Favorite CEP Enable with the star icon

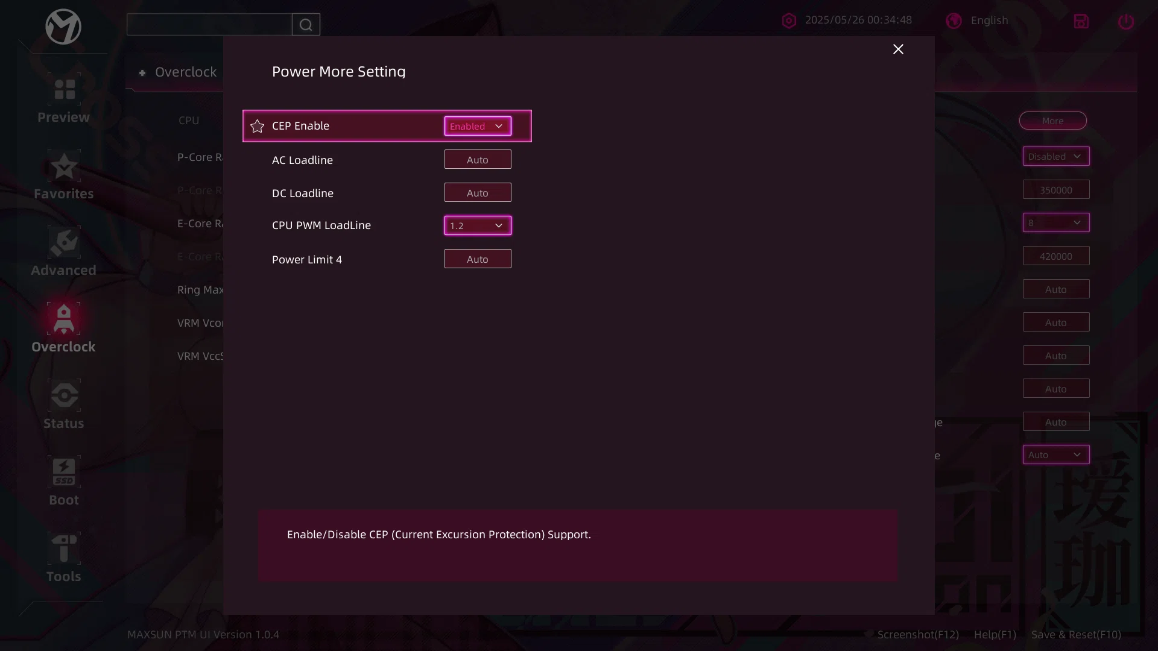(258, 126)
